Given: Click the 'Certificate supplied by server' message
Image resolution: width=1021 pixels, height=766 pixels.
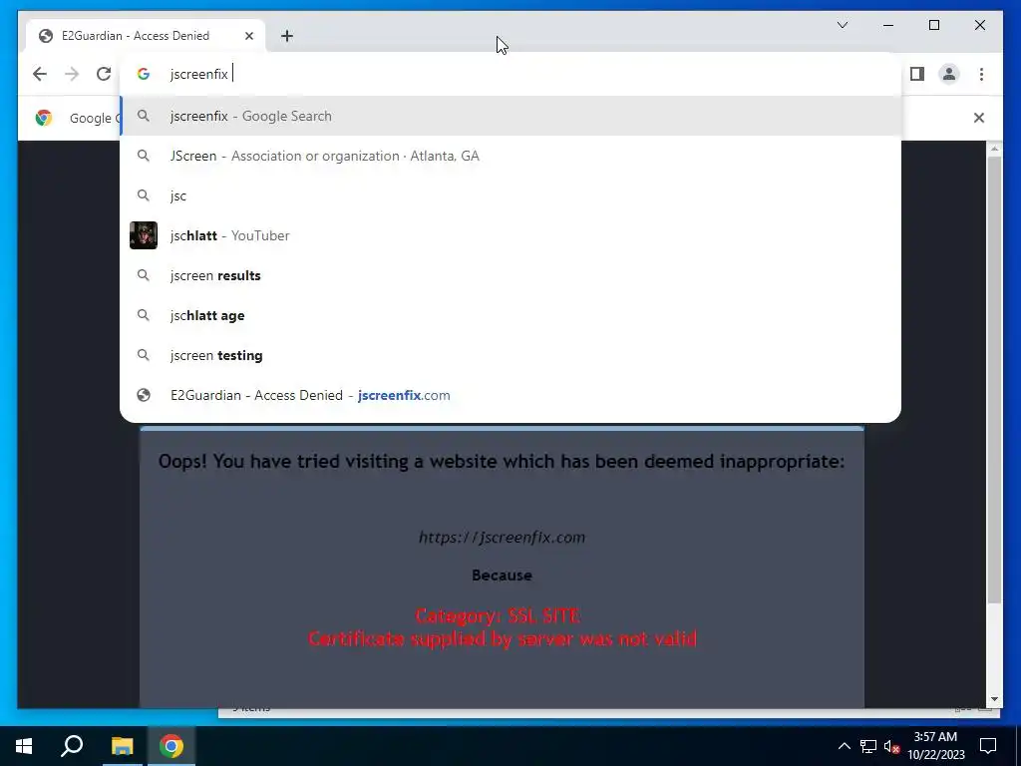Looking at the screenshot, I should [x=503, y=639].
